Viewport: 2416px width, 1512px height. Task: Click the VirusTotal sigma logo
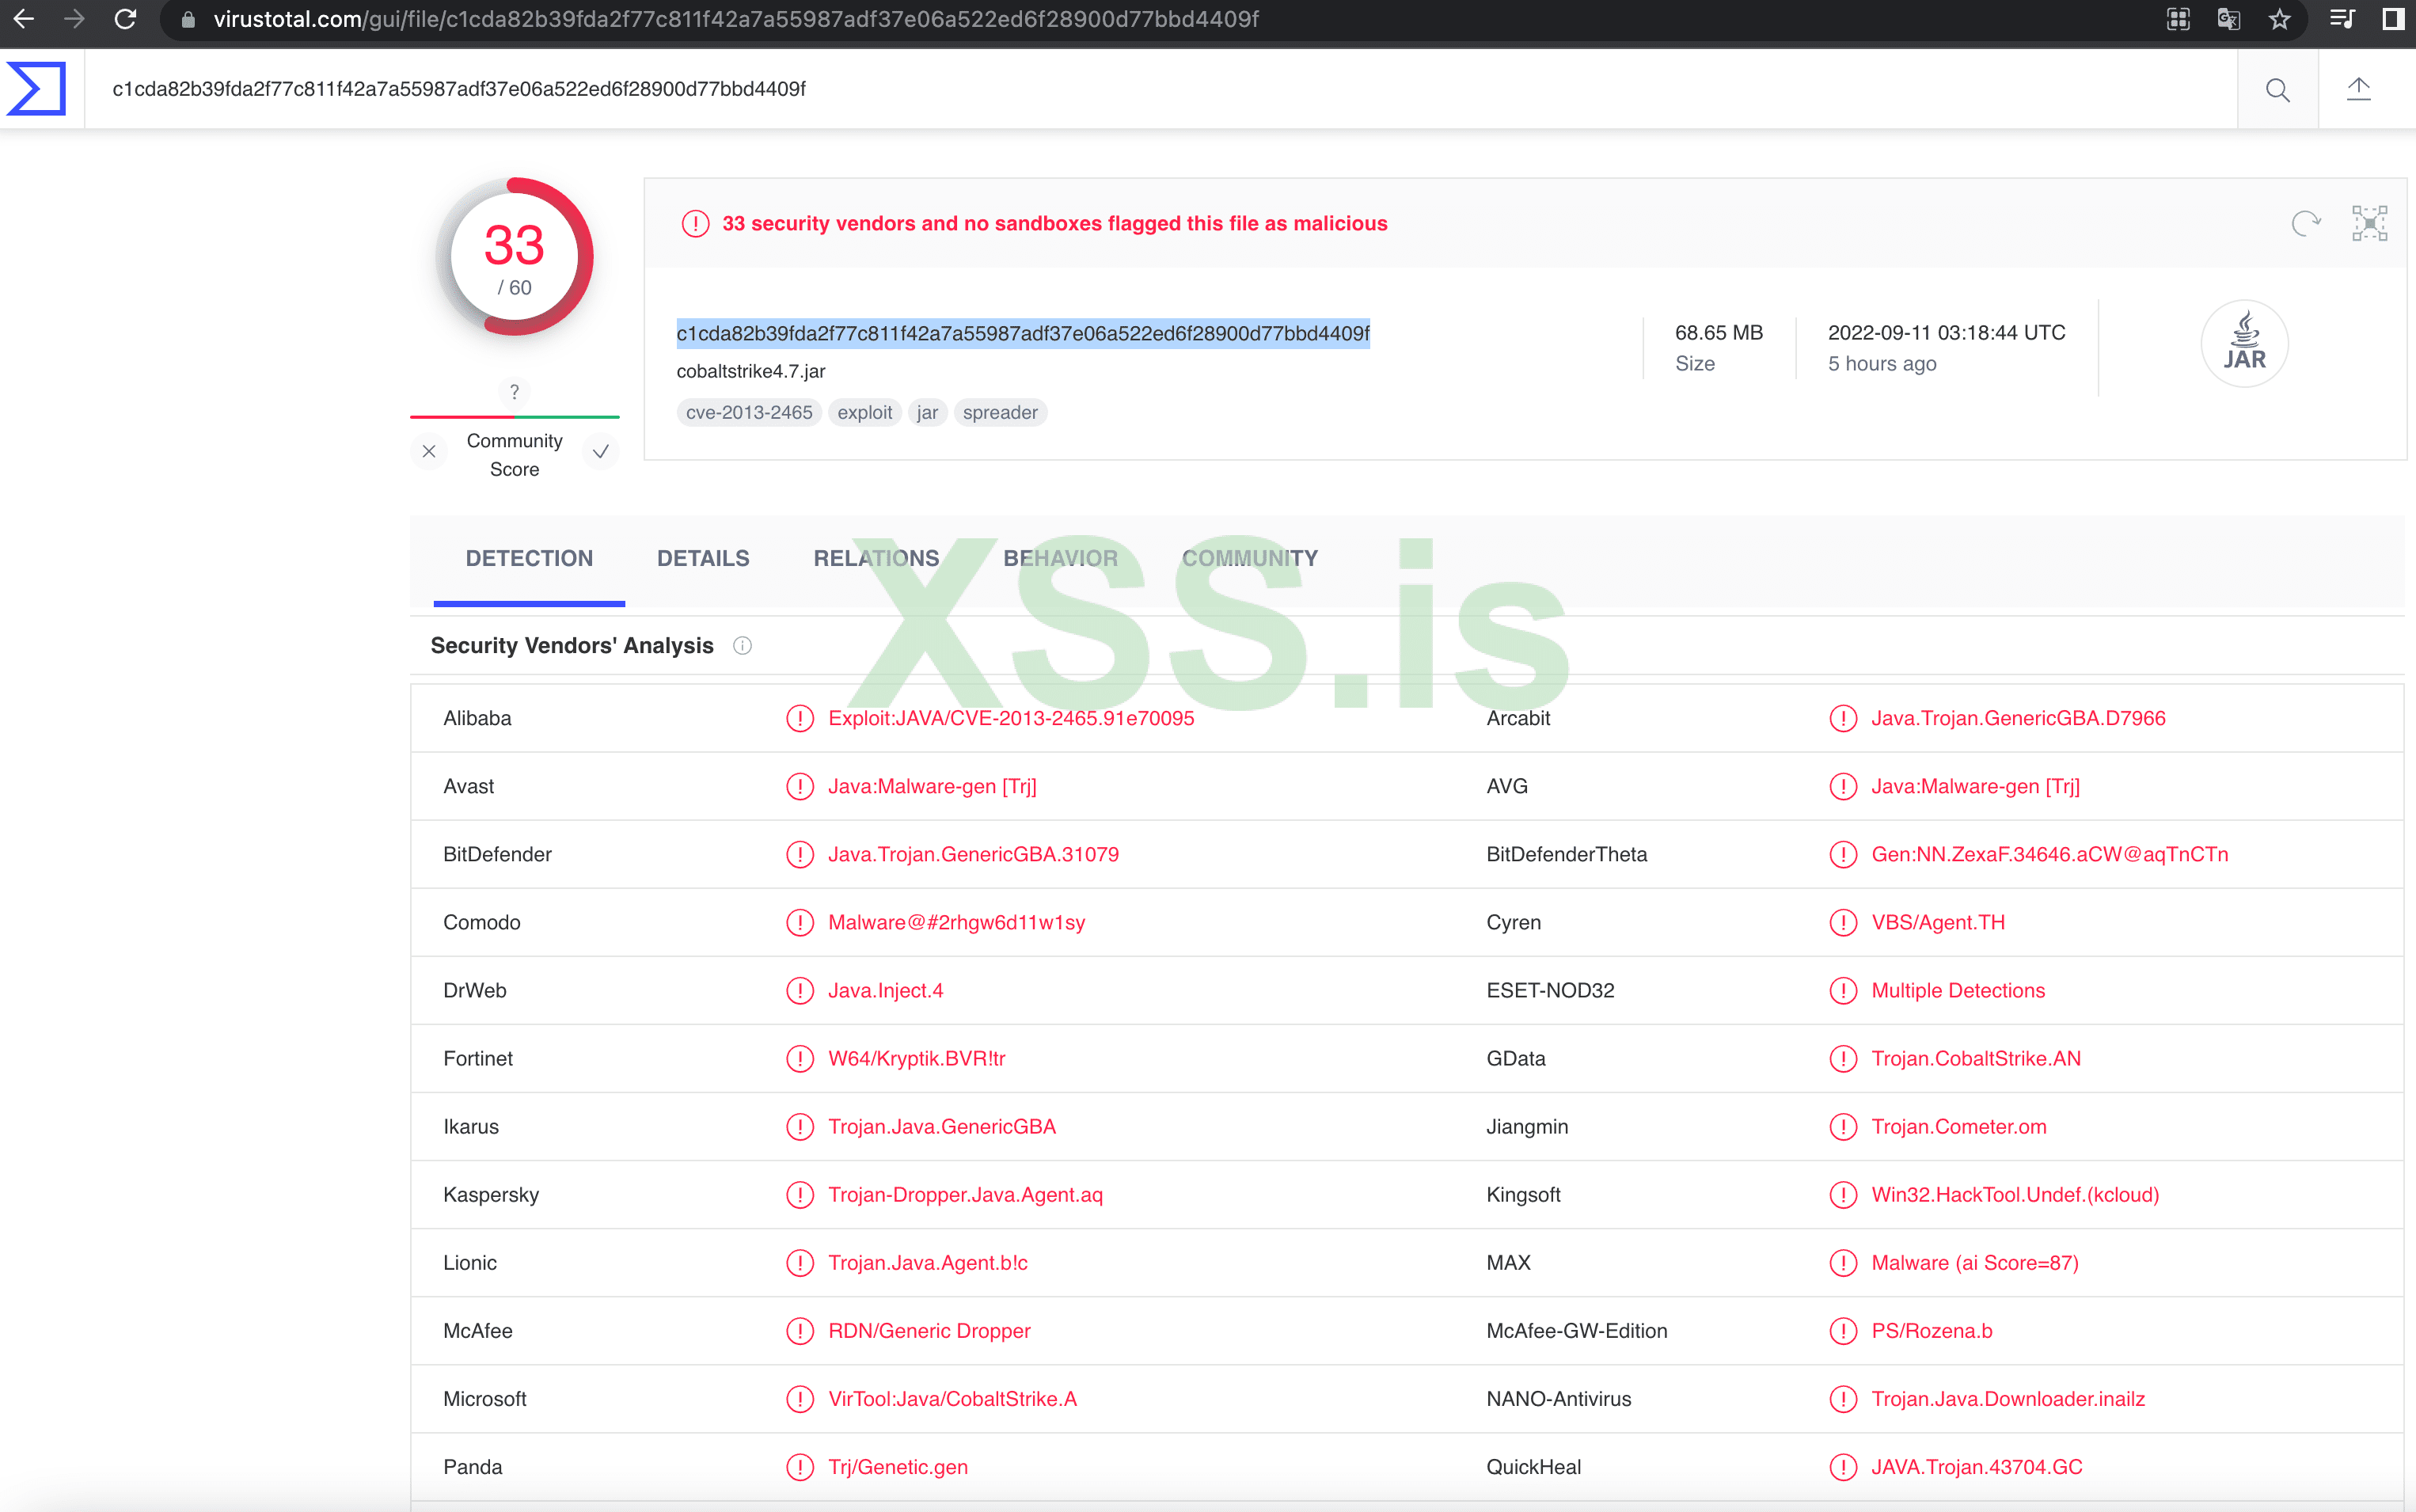point(37,89)
